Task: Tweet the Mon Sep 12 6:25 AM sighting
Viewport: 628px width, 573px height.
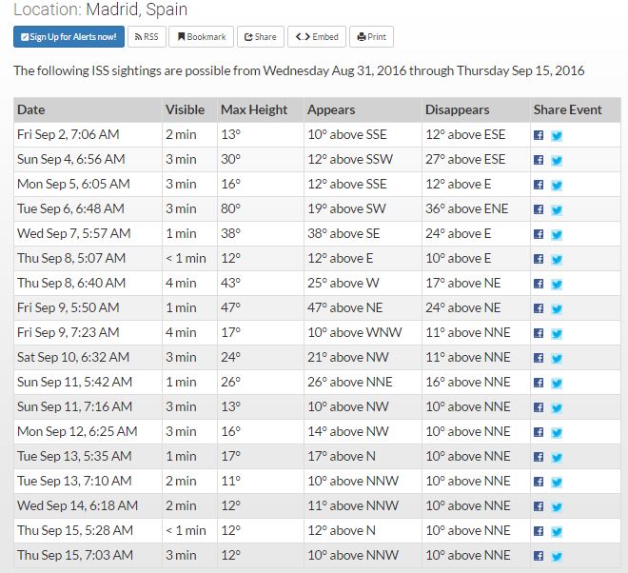Action: pyautogui.click(x=557, y=432)
